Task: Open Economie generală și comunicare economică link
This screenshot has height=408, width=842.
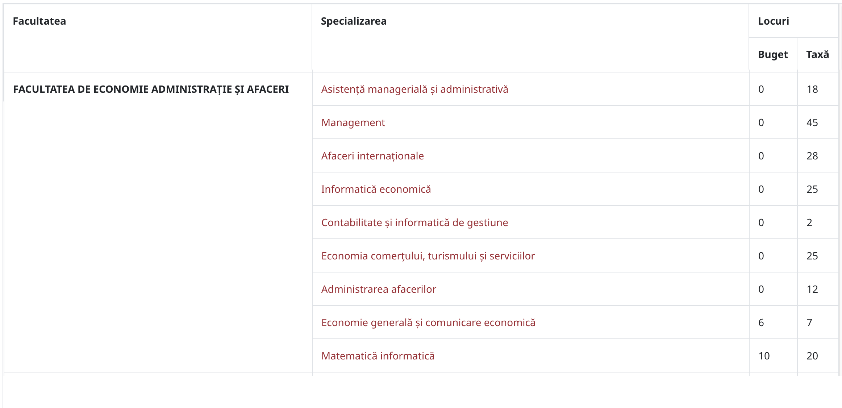Action: 428,322
